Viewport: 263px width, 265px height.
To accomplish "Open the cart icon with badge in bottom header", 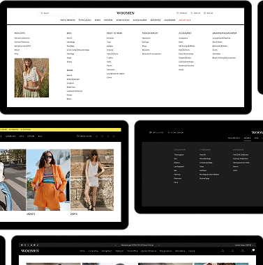I will click(253, 250).
